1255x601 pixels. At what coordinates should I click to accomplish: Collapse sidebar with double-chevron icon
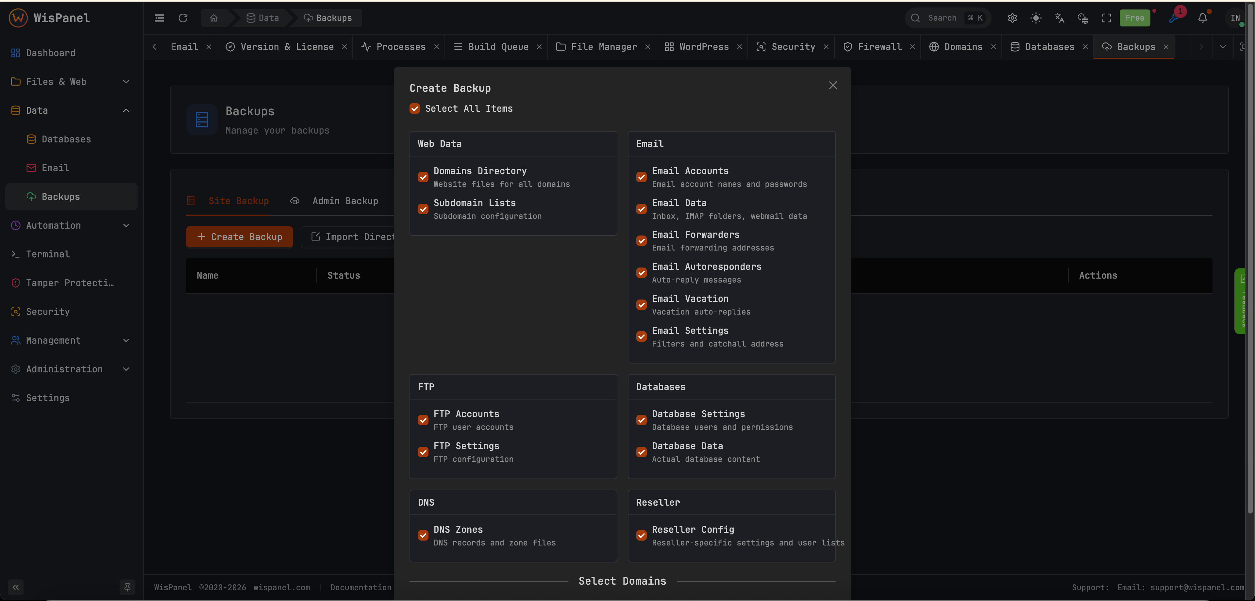(x=16, y=587)
